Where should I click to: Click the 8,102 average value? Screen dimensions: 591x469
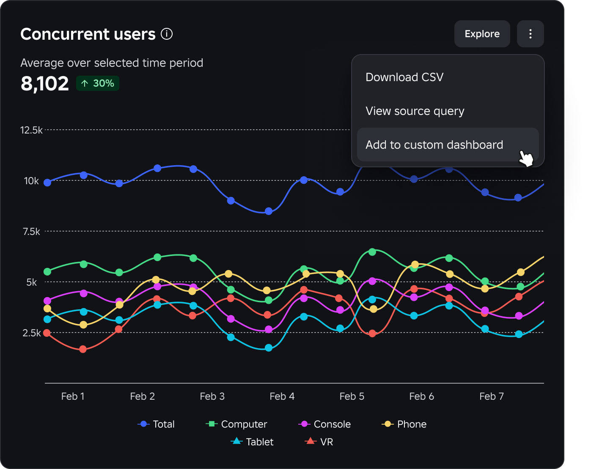click(x=44, y=83)
